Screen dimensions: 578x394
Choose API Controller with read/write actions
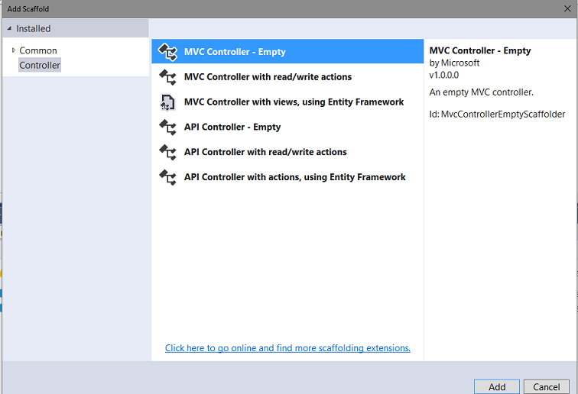click(287, 152)
